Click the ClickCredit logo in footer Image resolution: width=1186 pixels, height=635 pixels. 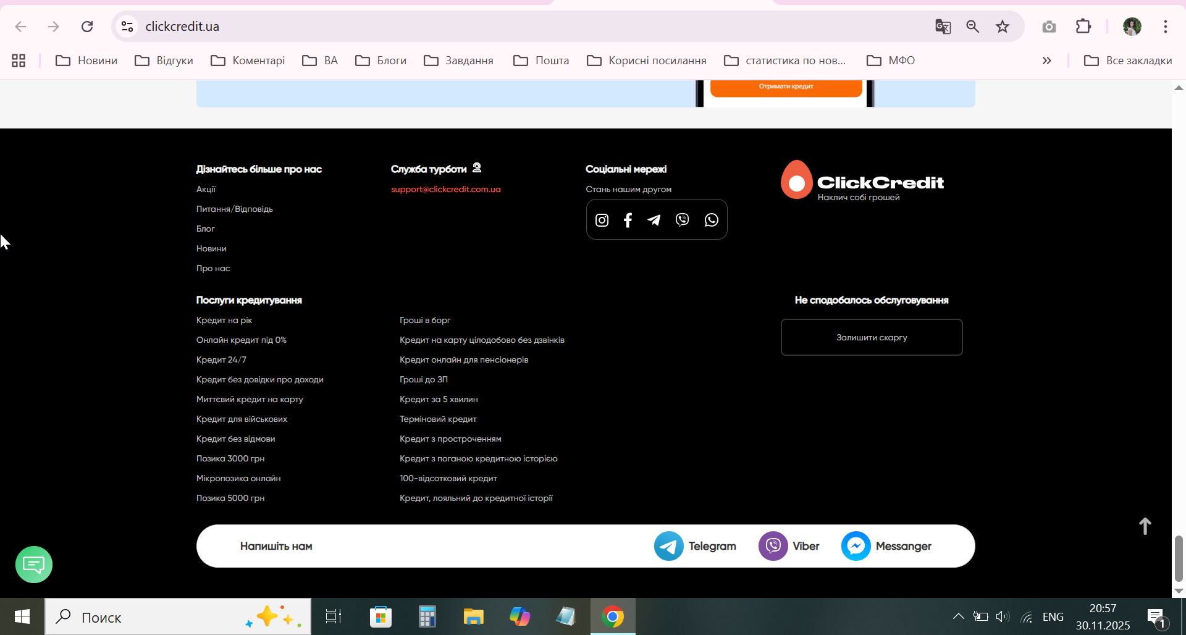point(862,180)
